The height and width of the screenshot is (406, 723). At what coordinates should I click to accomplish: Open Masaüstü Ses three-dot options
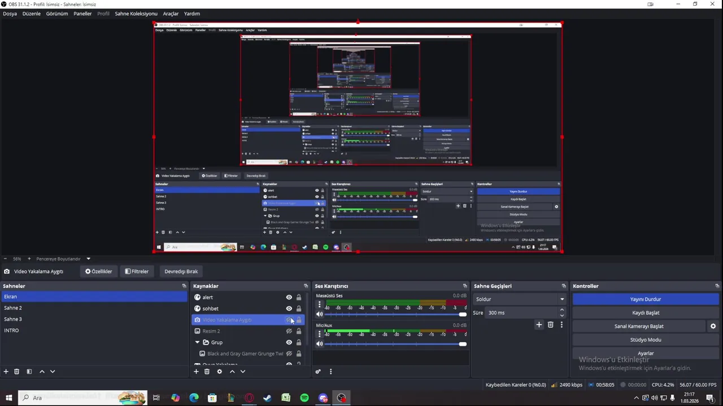point(319,304)
